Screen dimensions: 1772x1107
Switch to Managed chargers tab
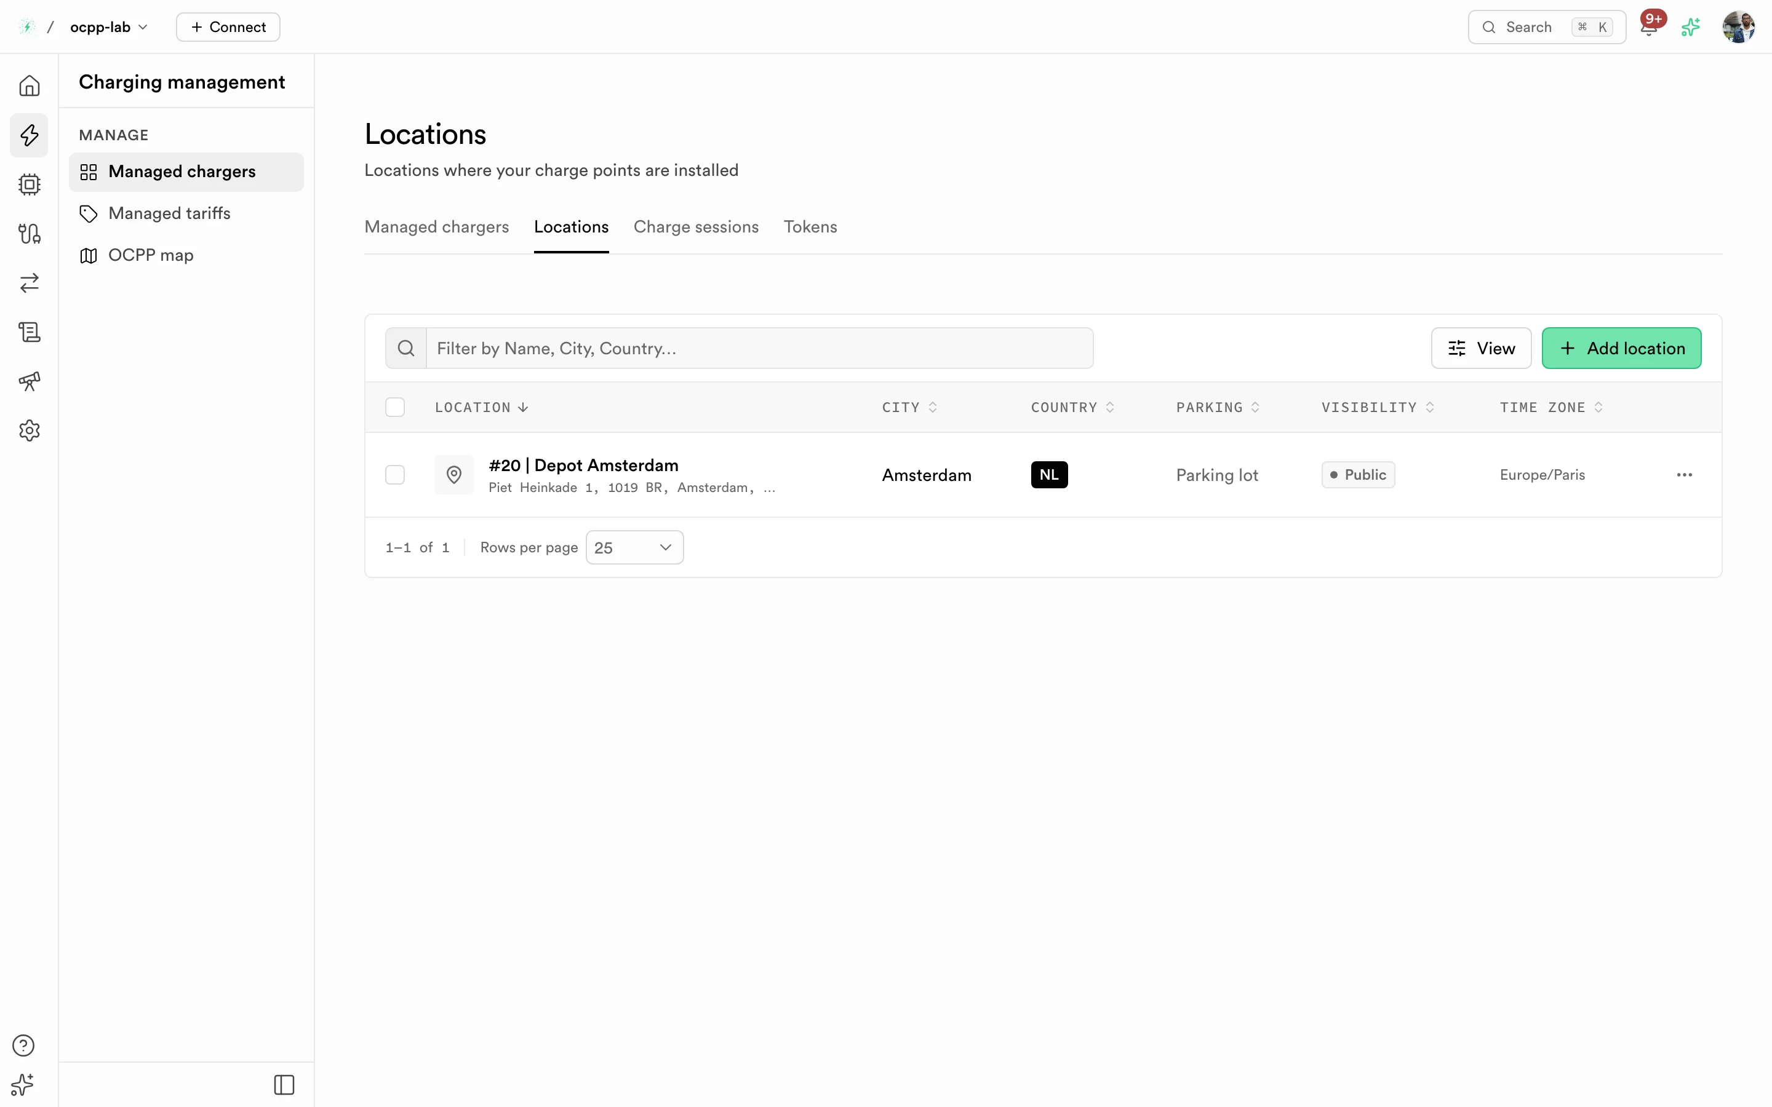pyautogui.click(x=436, y=227)
